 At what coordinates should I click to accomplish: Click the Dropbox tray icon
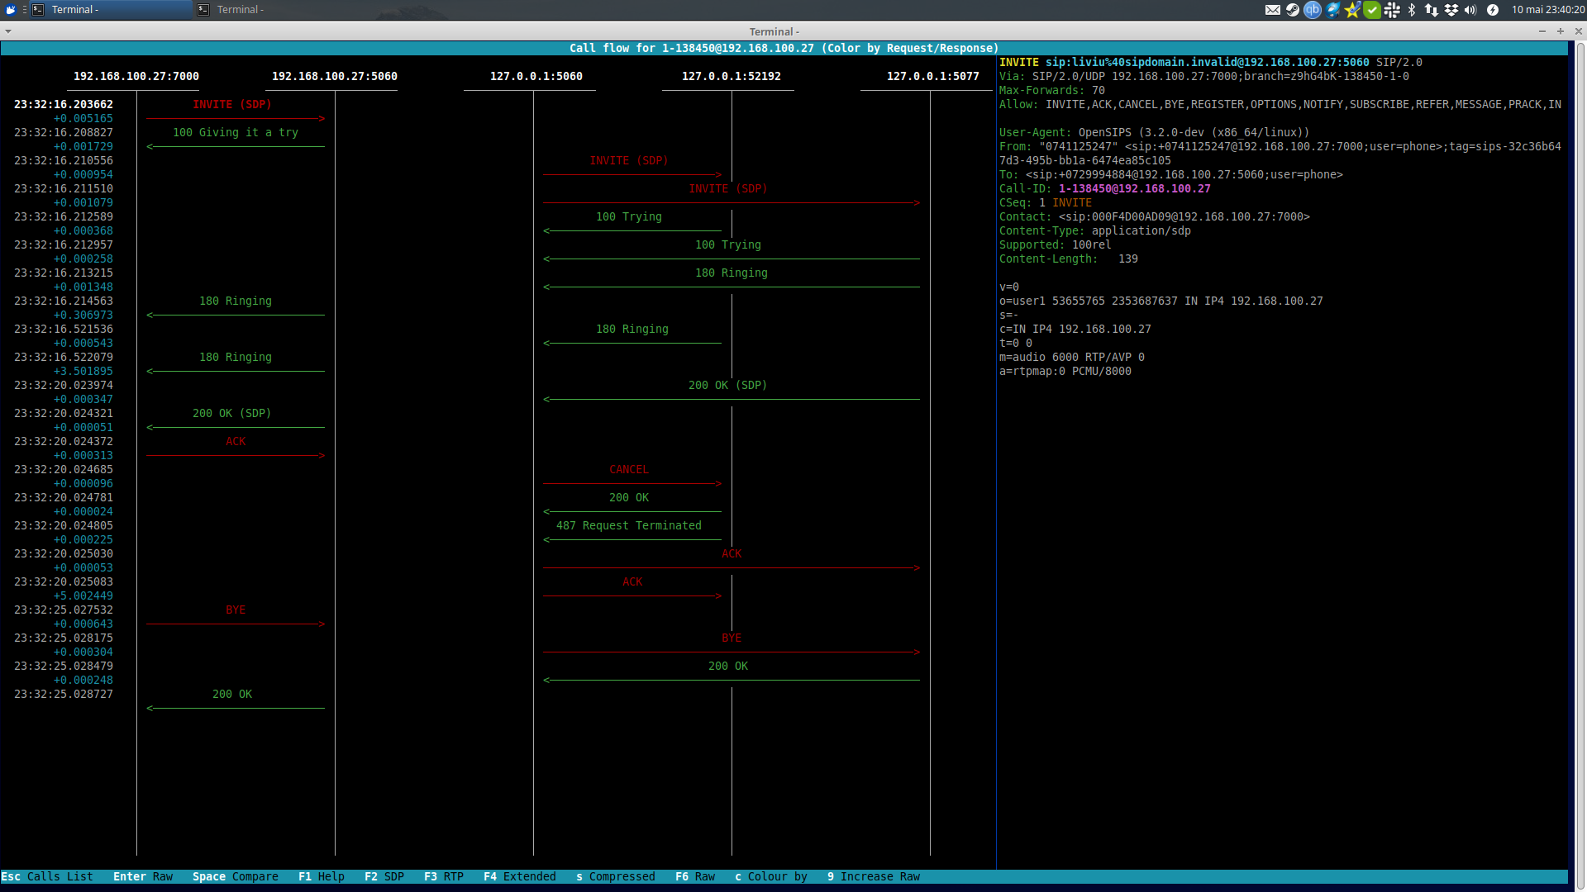click(x=1451, y=10)
